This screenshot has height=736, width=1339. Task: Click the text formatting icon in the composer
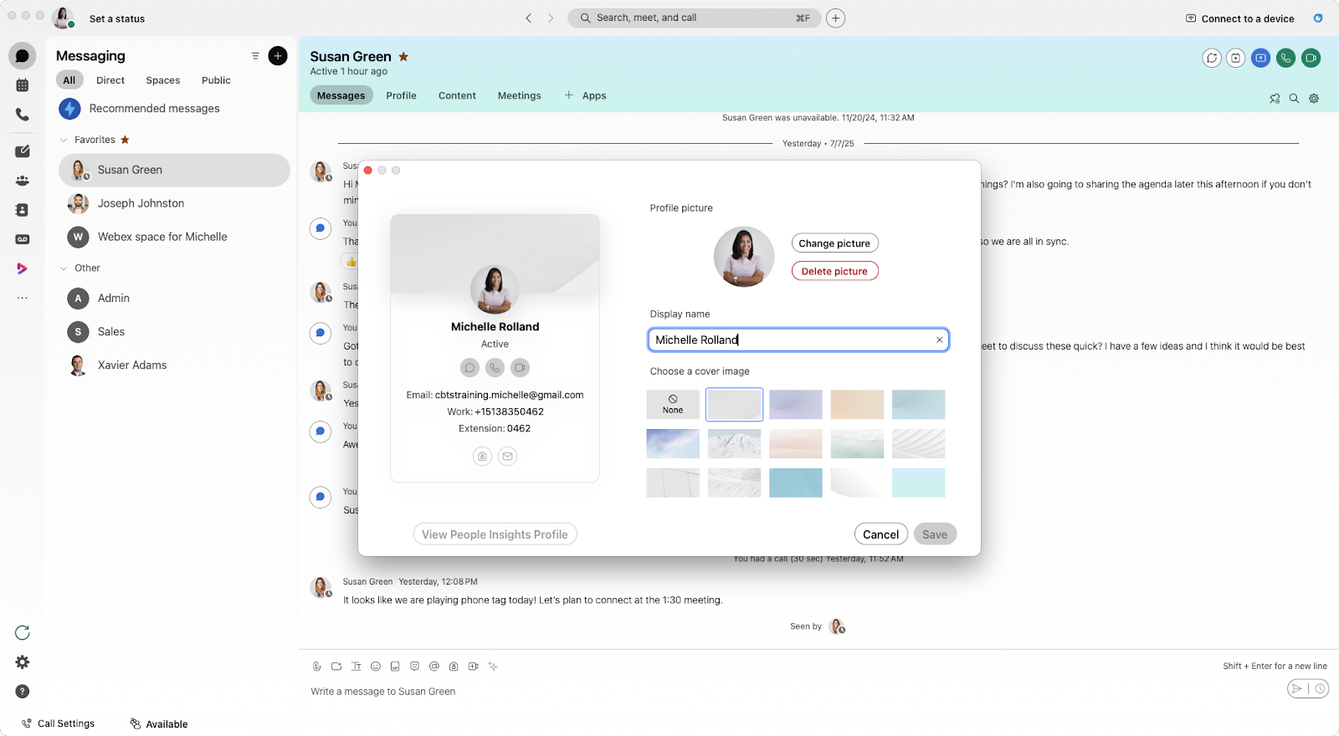[x=356, y=667]
